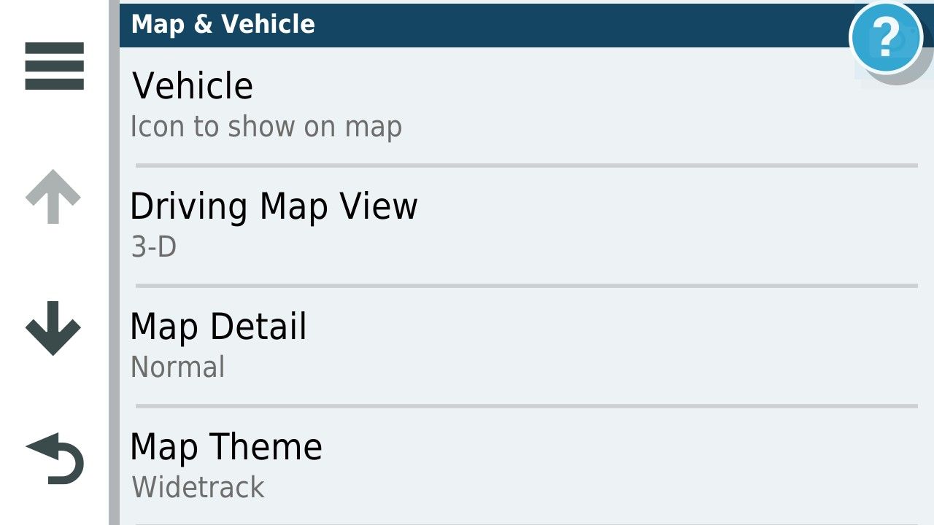Tap the Widetrack theme value
Screen dimensions: 934x525
coord(198,487)
